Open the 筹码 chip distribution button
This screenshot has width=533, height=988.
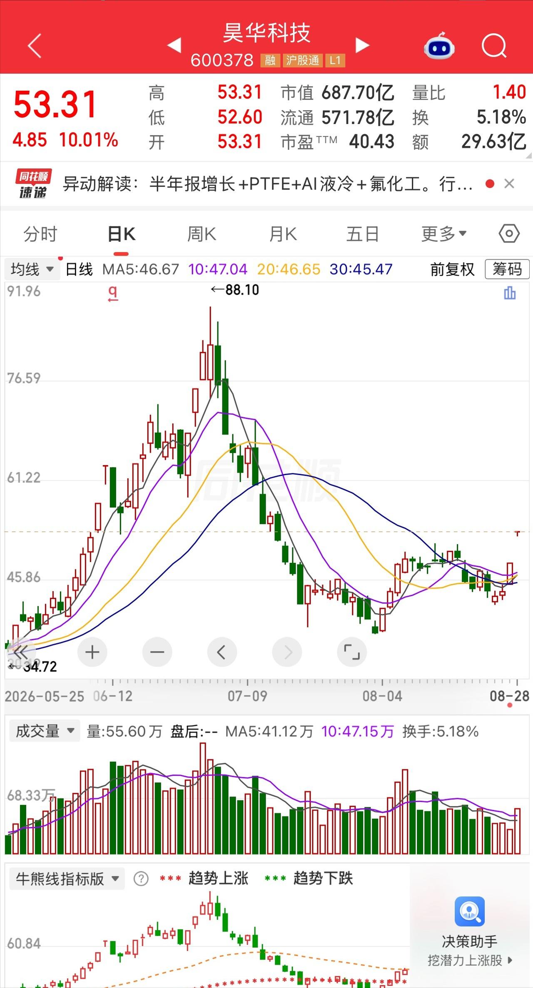pyautogui.click(x=507, y=269)
